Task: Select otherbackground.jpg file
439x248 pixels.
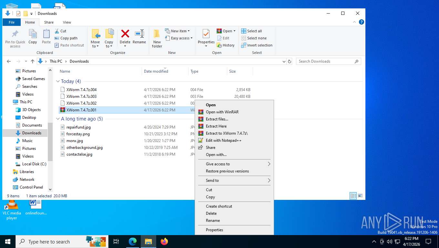Action: point(85,148)
